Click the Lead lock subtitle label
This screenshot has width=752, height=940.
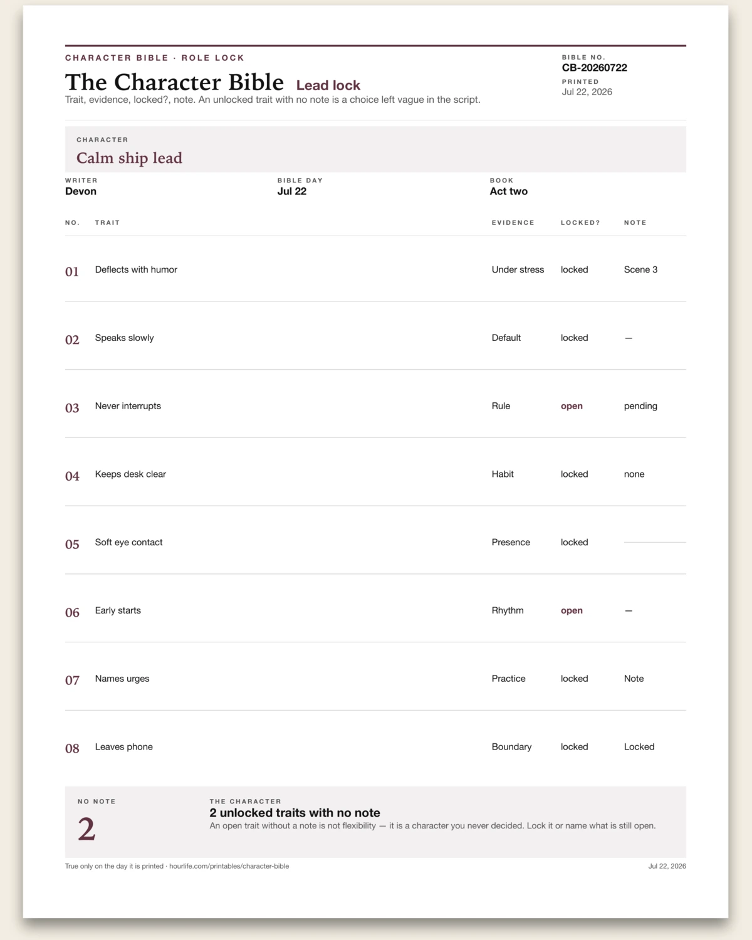328,85
